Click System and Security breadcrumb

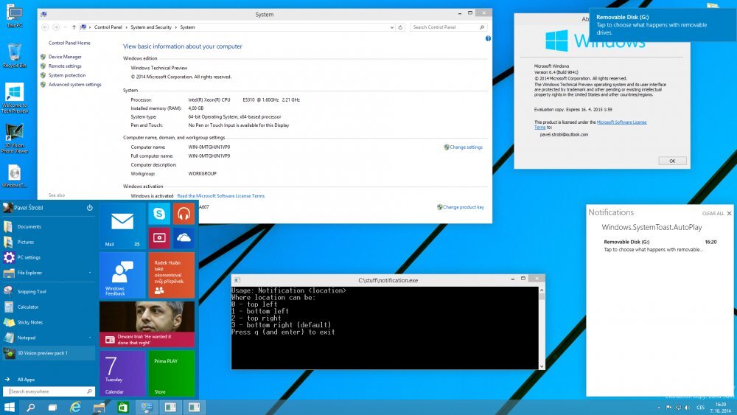(151, 27)
